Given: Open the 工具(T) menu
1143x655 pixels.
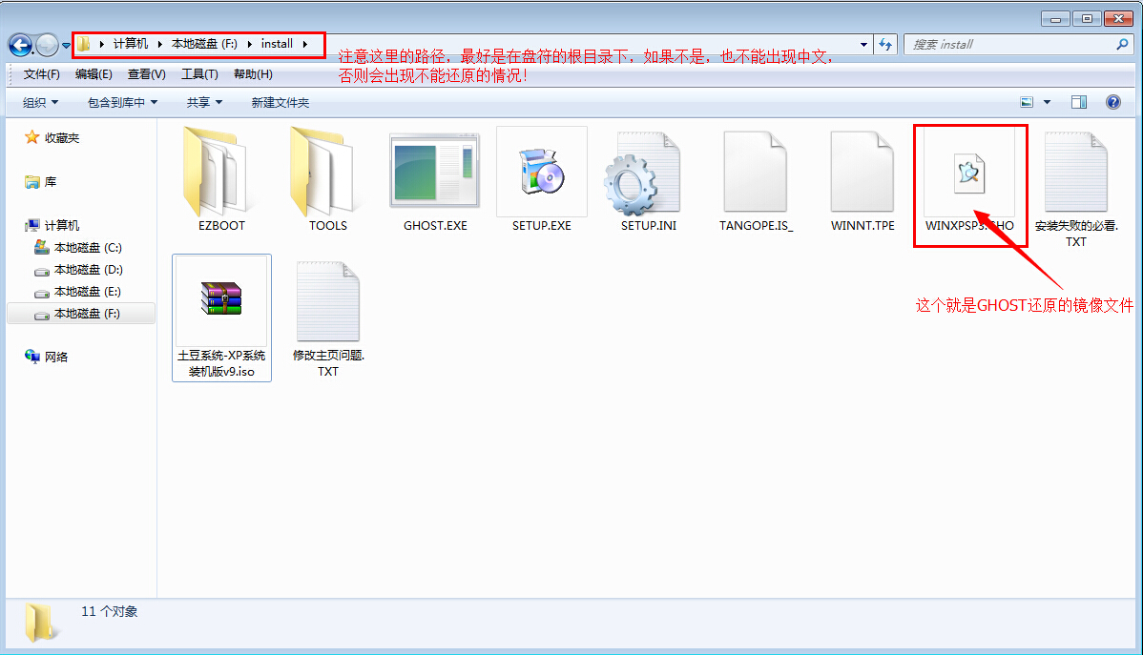Looking at the screenshot, I should [x=199, y=74].
